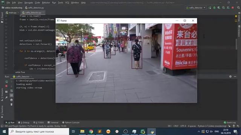Screen dimensions: 241x135
Task: Open the Favorites tool window side tab
Action: pyautogui.click(x=2, y=112)
